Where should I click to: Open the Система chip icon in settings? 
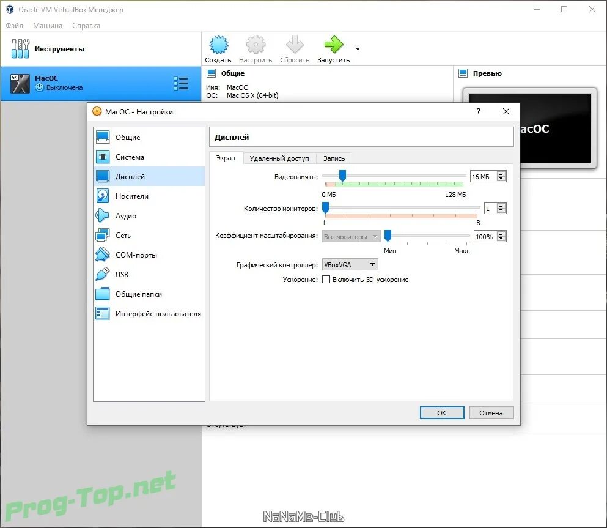pyautogui.click(x=103, y=157)
